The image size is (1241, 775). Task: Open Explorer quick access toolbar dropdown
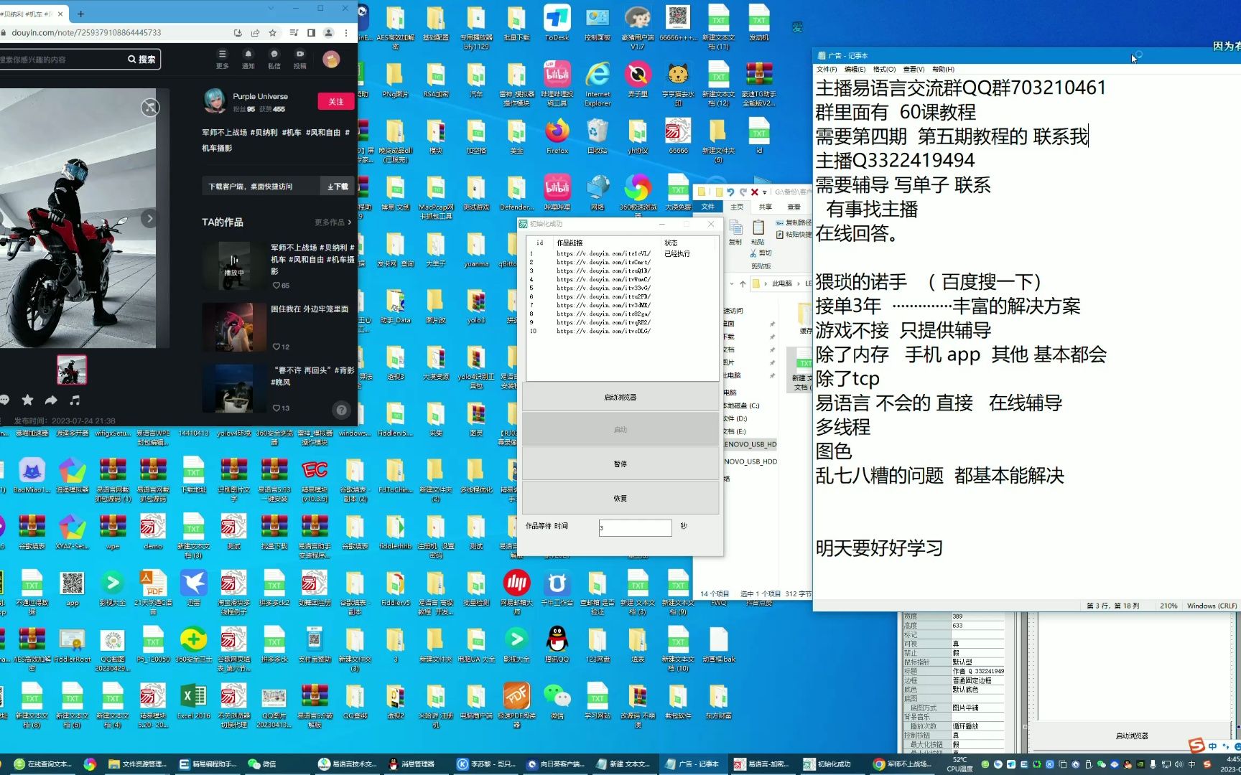coord(764,192)
